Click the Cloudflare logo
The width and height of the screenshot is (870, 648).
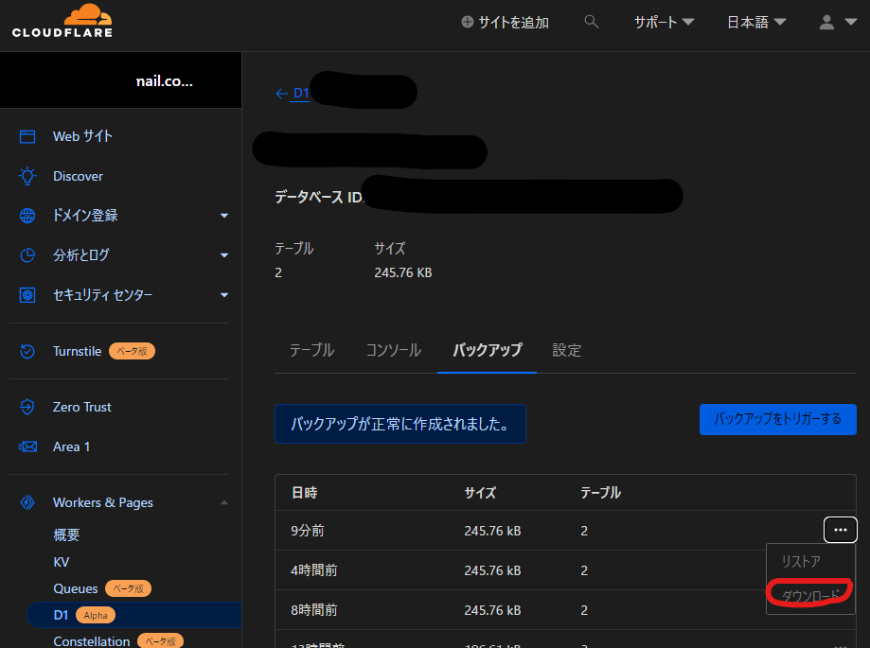pyautogui.click(x=62, y=21)
